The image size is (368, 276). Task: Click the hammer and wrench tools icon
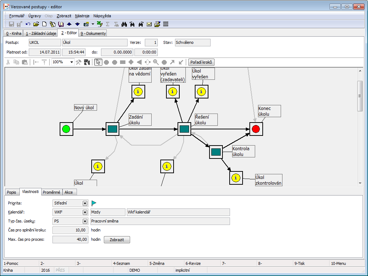click(x=78, y=62)
